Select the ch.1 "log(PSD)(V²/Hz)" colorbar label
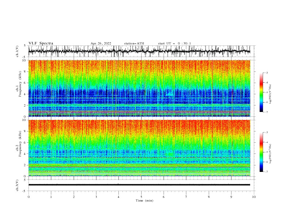 270,94
